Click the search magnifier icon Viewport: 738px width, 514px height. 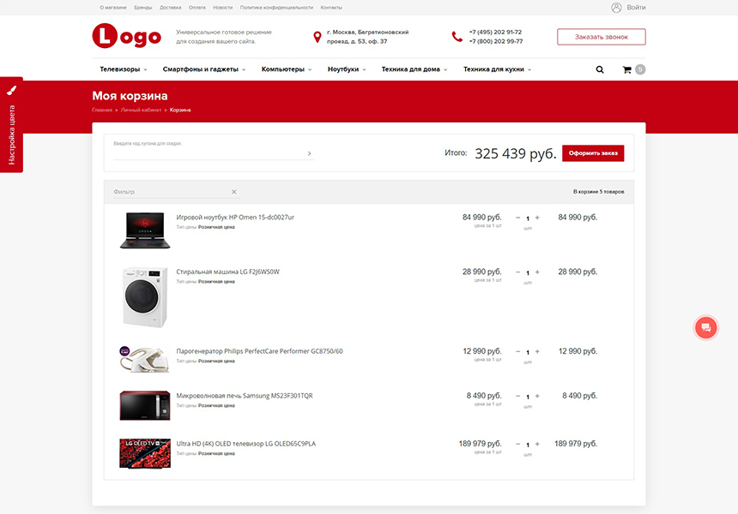(x=600, y=69)
